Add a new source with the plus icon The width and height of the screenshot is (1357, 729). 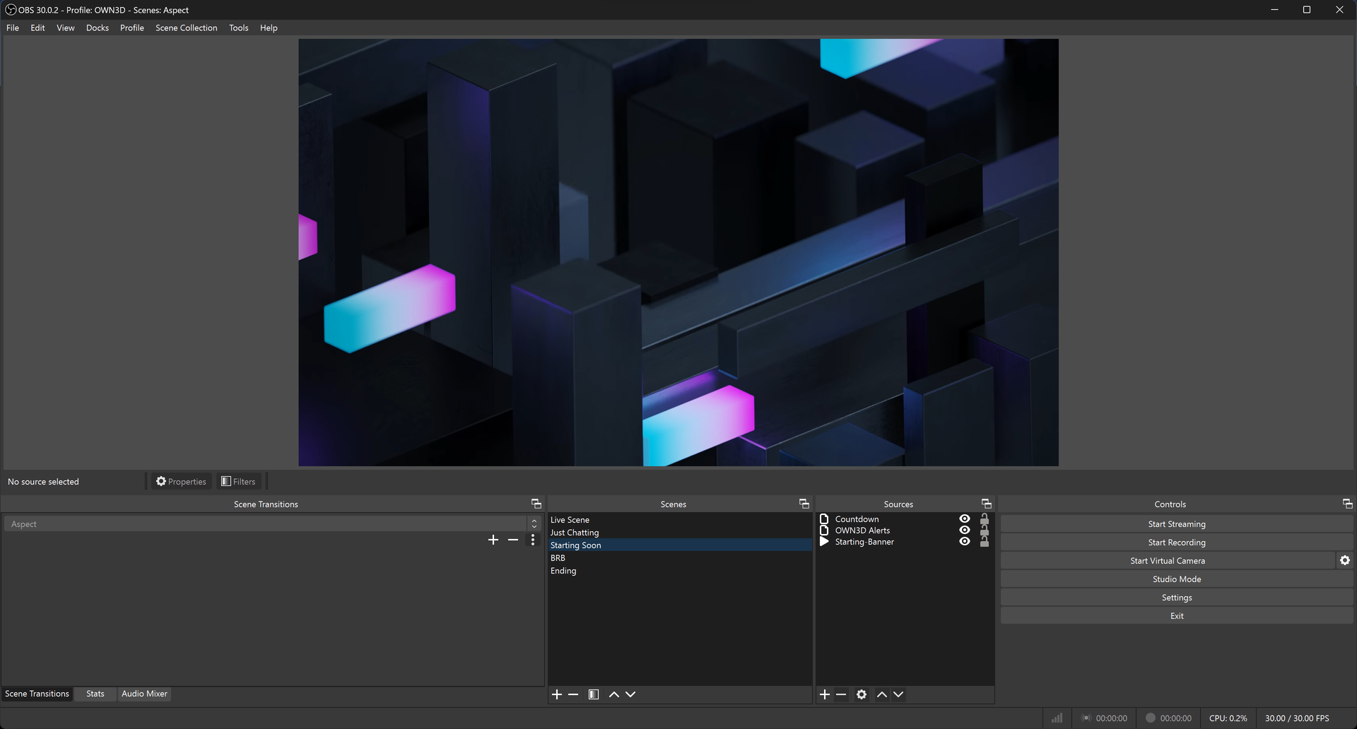coord(823,694)
